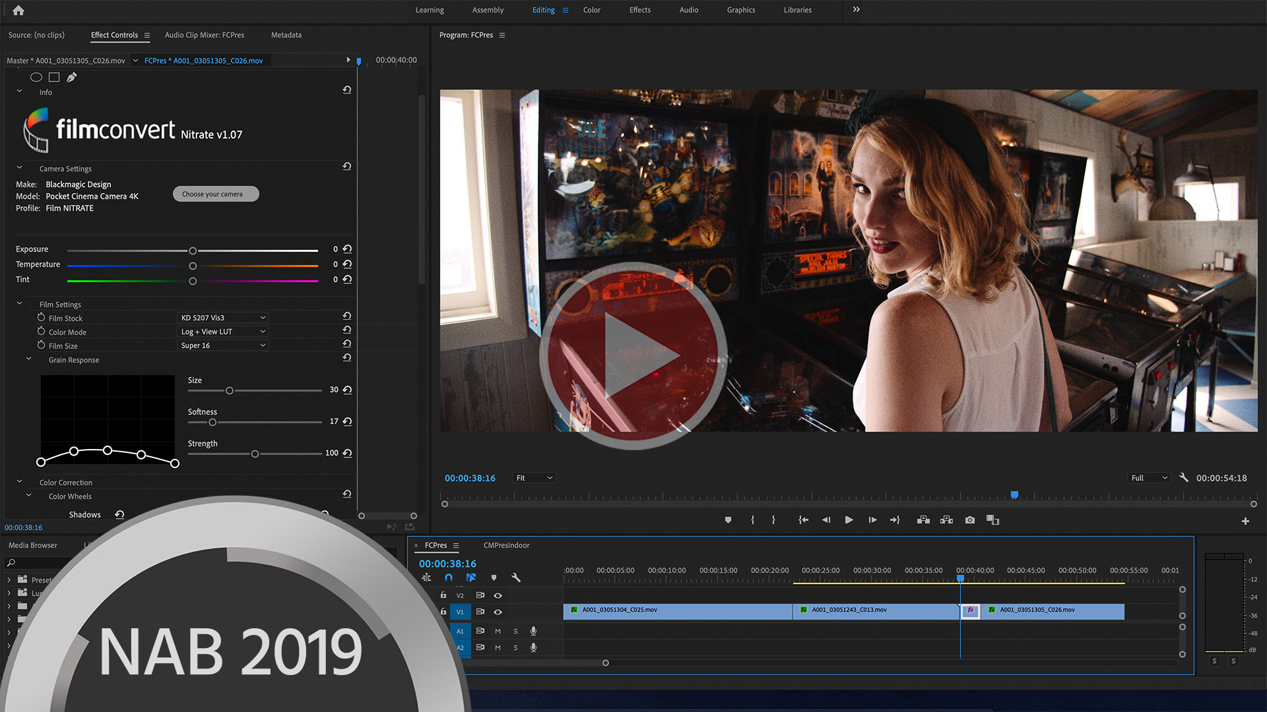This screenshot has height=712, width=1267.
Task: Insert sequences as nests toggle
Action: coord(426,578)
